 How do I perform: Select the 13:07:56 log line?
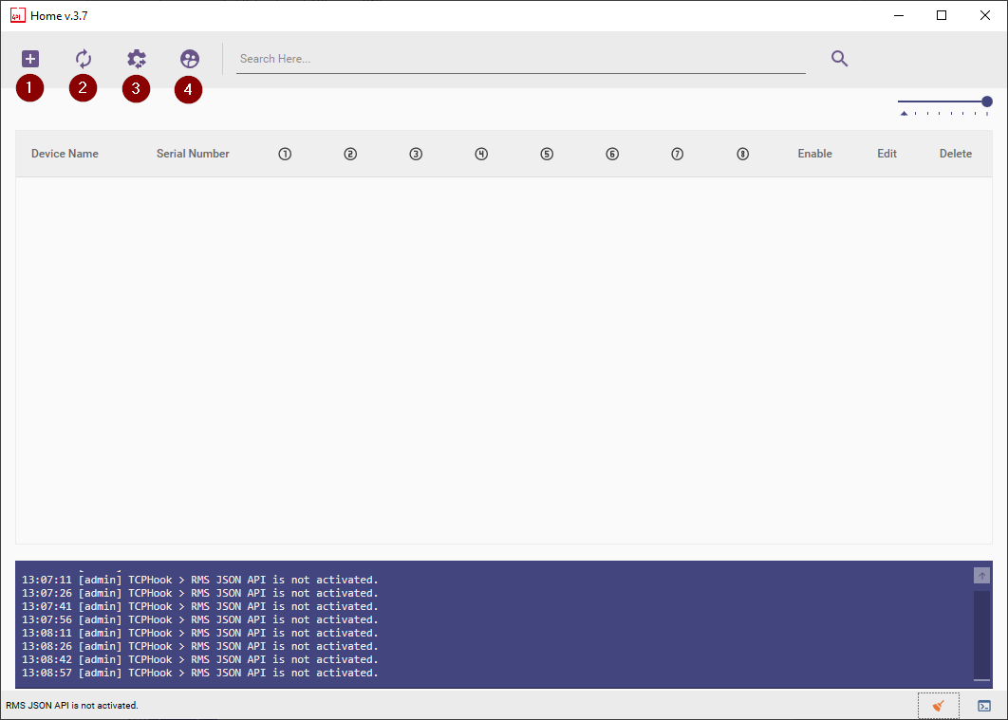click(x=200, y=619)
